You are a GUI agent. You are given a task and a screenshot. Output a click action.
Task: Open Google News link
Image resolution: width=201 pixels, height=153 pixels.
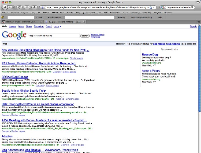tap(29, 26)
